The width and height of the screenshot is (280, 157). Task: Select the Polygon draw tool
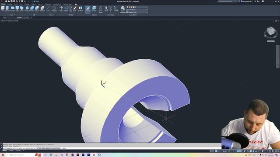[x=54, y=9]
